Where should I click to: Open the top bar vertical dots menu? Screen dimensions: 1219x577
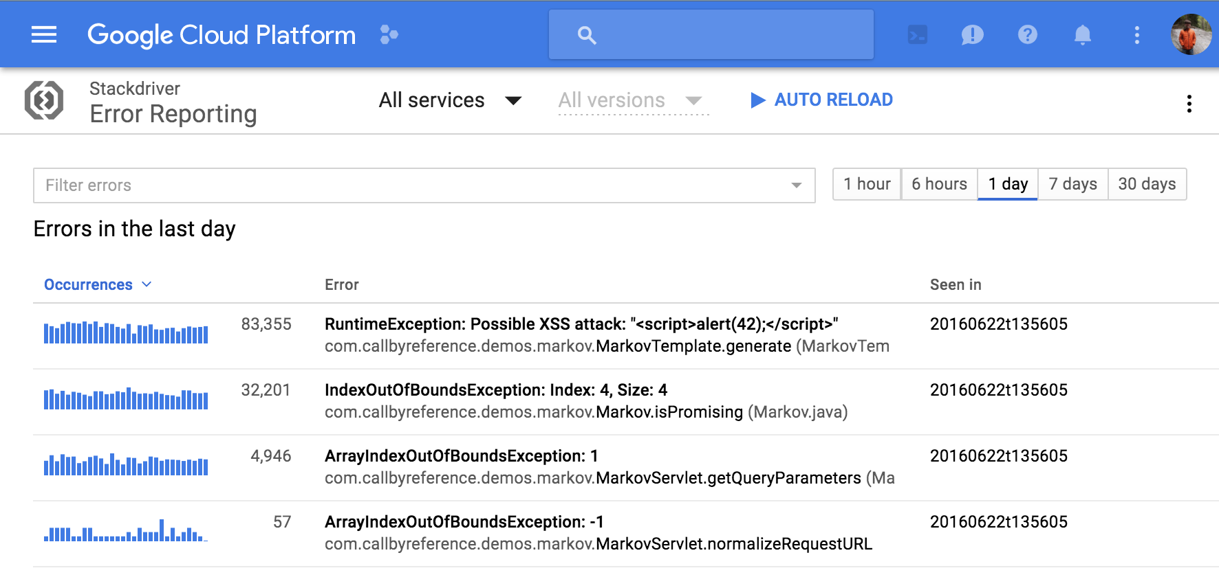pos(1136,34)
